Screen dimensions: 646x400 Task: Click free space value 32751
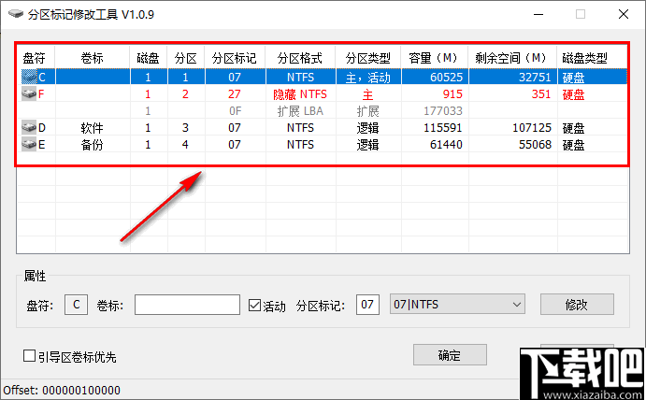tap(535, 78)
